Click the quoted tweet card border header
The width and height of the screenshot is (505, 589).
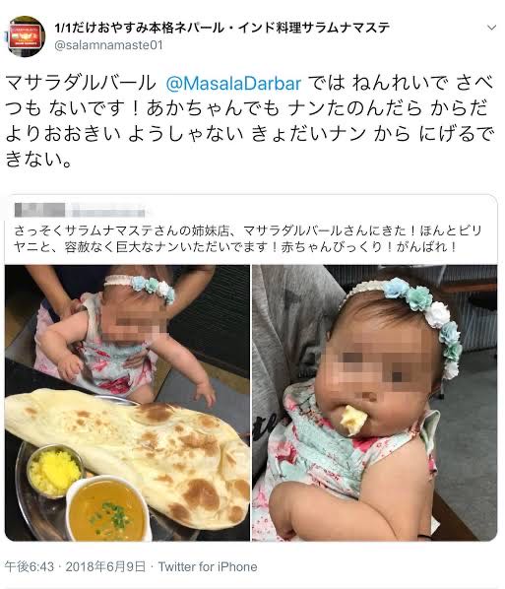click(251, 210)
